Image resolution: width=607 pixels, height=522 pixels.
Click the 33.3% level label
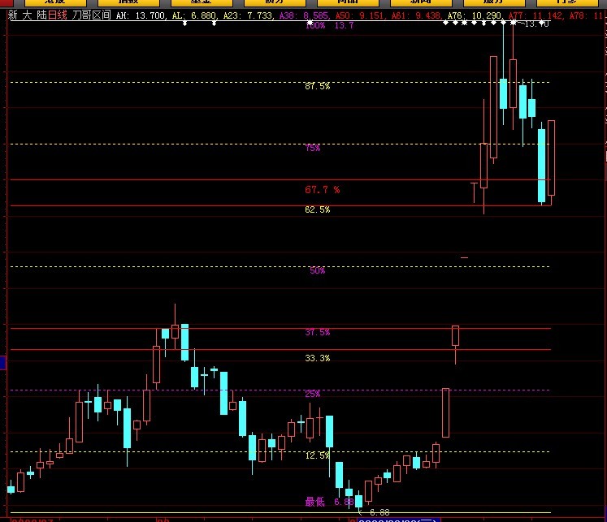[318, 358]
